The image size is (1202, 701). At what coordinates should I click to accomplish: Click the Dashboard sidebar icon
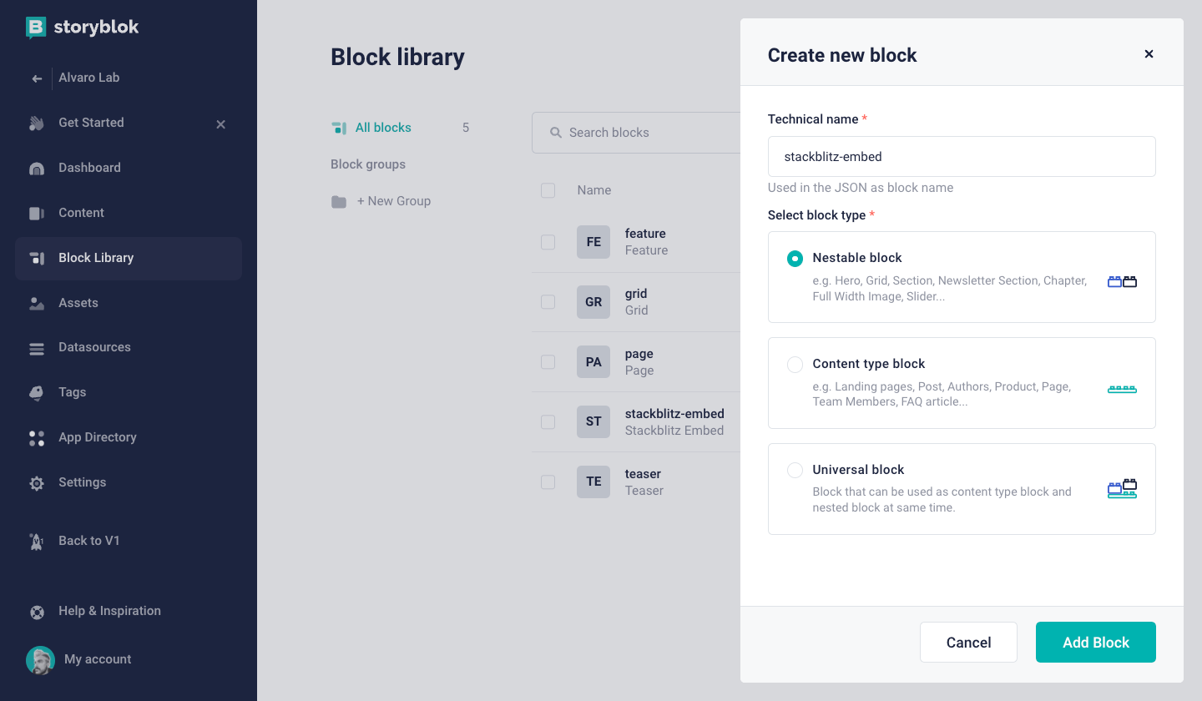37,169
